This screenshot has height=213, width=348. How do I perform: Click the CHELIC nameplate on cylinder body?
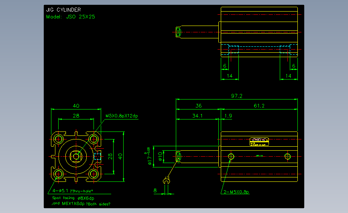pyautogui.click(x=259, y=141)
